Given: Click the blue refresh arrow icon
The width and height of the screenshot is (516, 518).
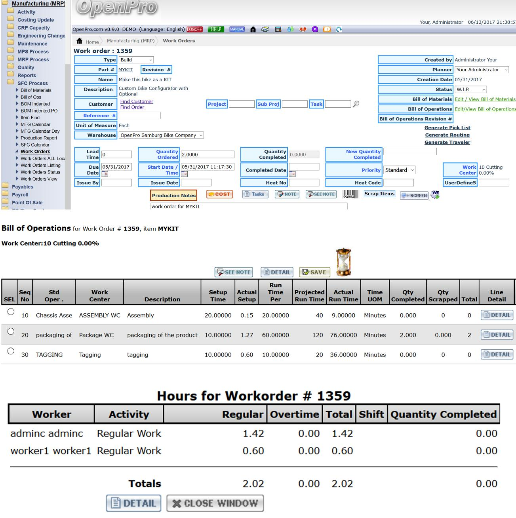Looking at the screenshot, I should click(339, 29).
